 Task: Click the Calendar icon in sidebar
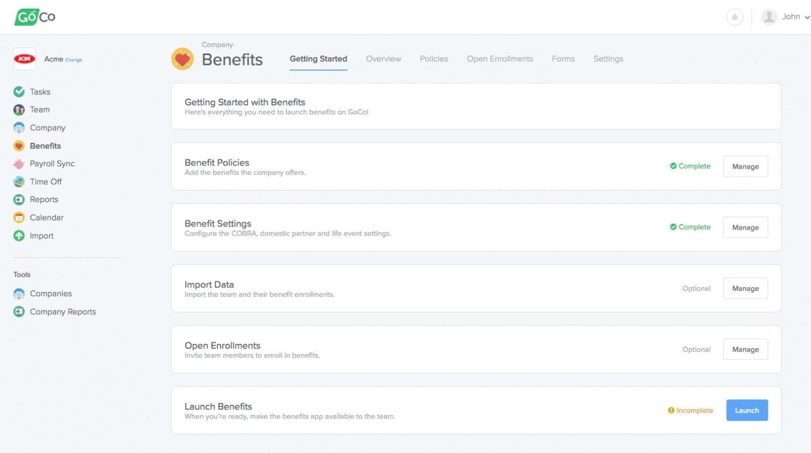click(19, 218)
